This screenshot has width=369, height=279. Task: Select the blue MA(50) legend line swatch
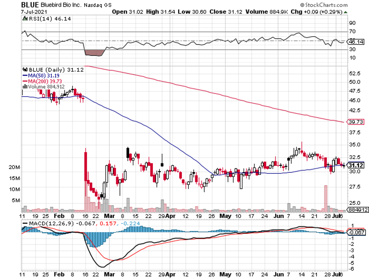tap(25, 76)
